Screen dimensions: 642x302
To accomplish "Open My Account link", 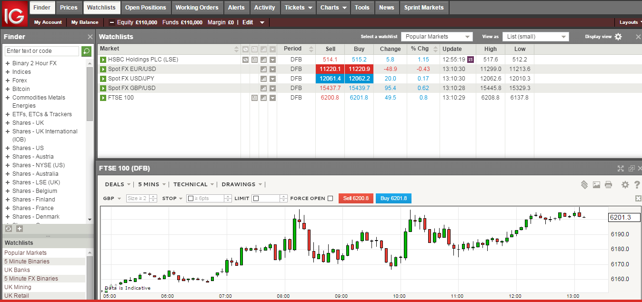I will click(48, 22).
